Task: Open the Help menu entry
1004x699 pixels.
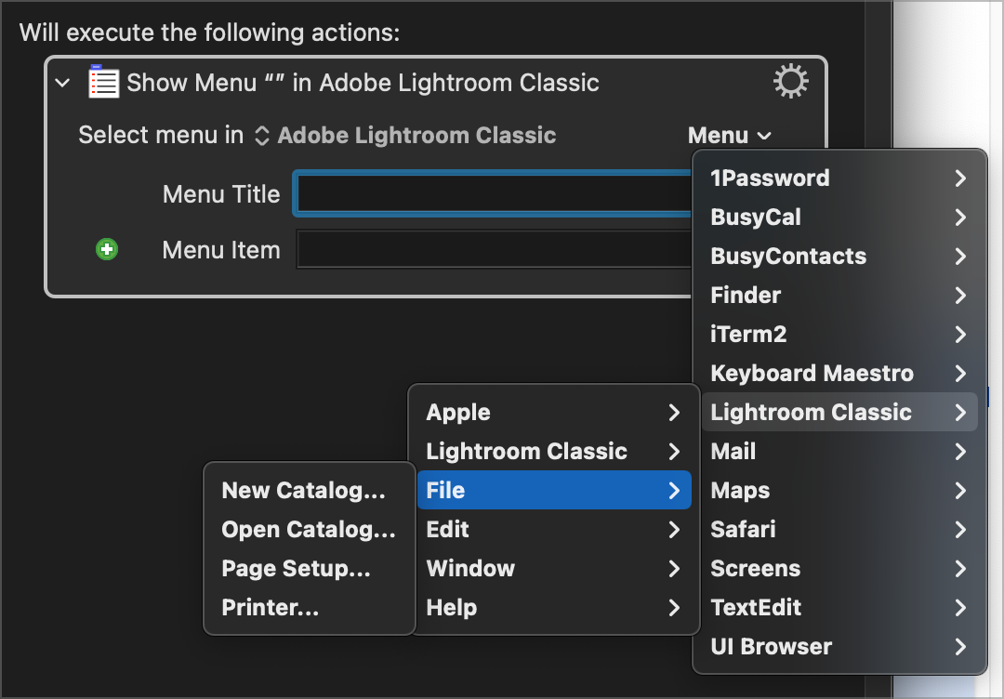Action: [x=554, y=608]
